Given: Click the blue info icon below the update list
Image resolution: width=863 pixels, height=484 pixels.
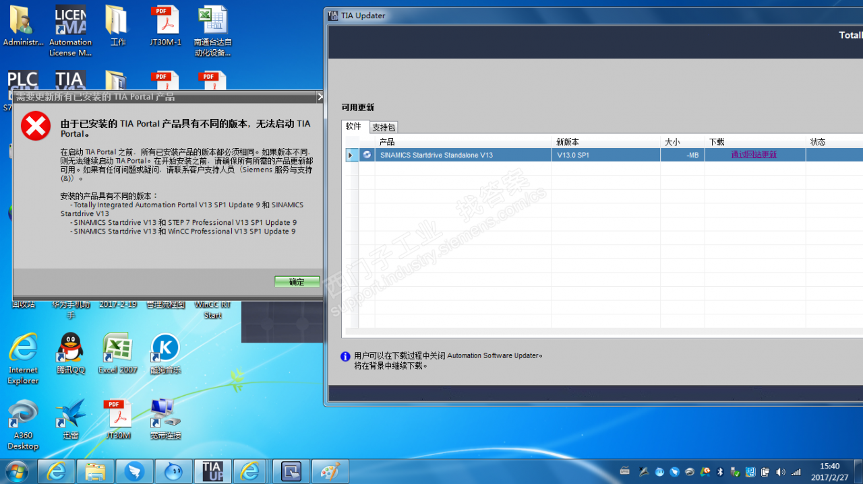Looking at the screenshot, I should coord(346,356).
